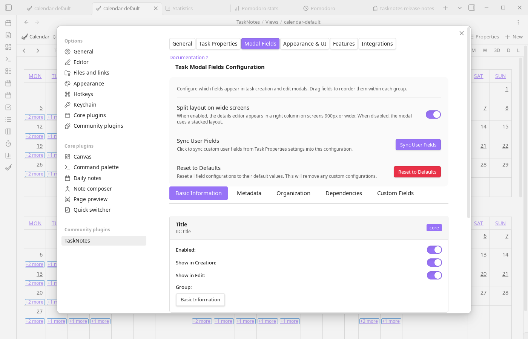Select the canvas cards icon in the ribbon
Image resolution: width=528 pixels, height=339 pixels.
[8, 47]
